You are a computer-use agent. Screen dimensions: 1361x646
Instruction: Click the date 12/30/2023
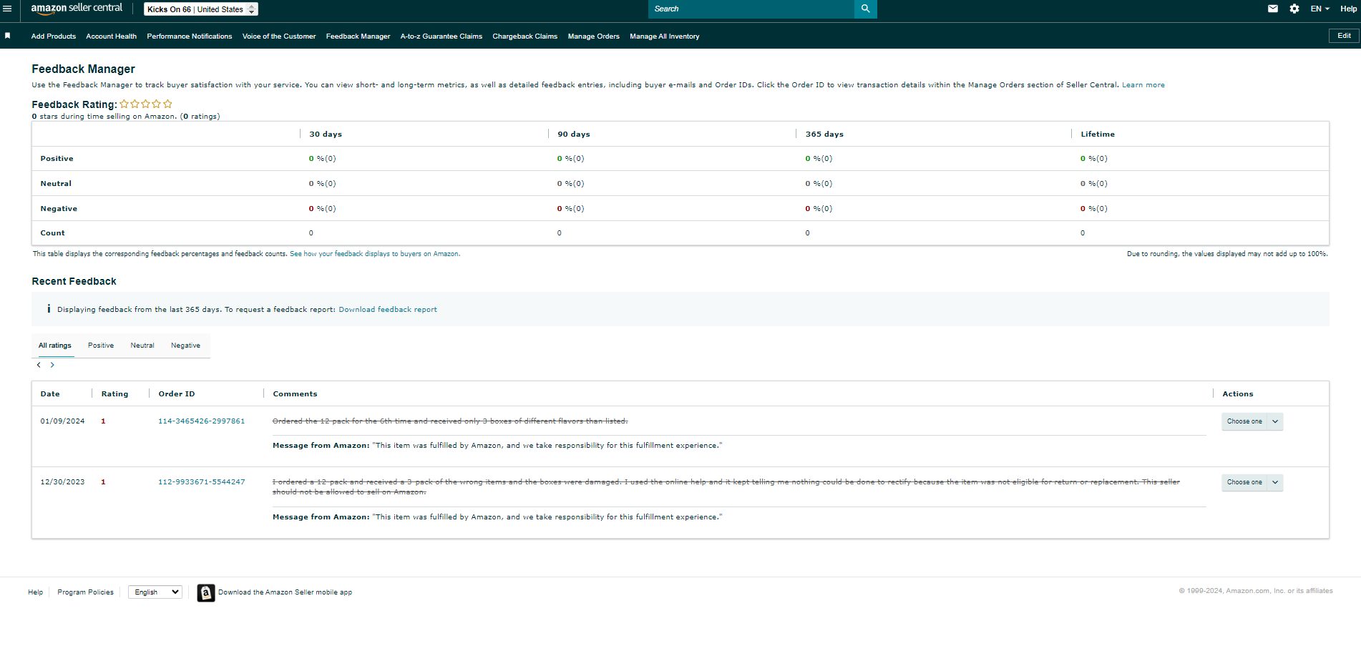click(62, 482)
